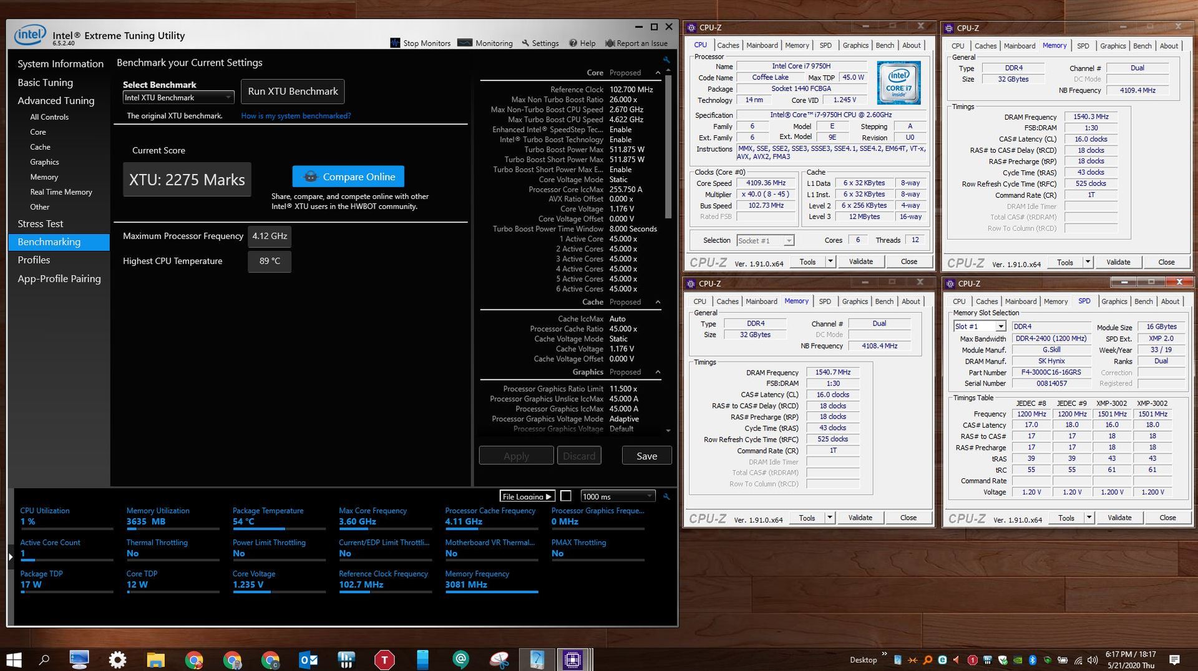Open the 1000 ms polling interval dropdown
The width and height of the screenshot is (1198, 671).
pos(617,496)
